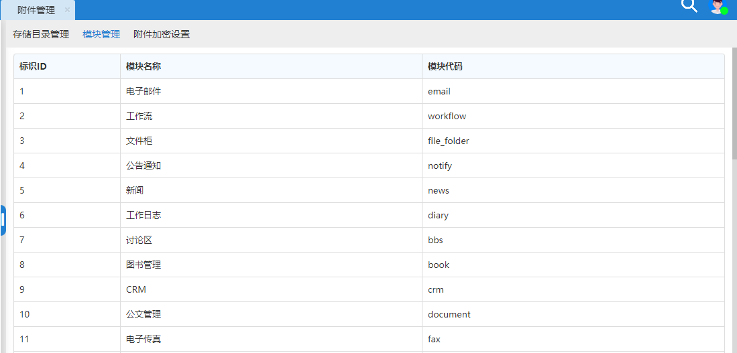Open the search magnifier icon
Viewport: 737px width, 353px height.
tap(689, 5)
